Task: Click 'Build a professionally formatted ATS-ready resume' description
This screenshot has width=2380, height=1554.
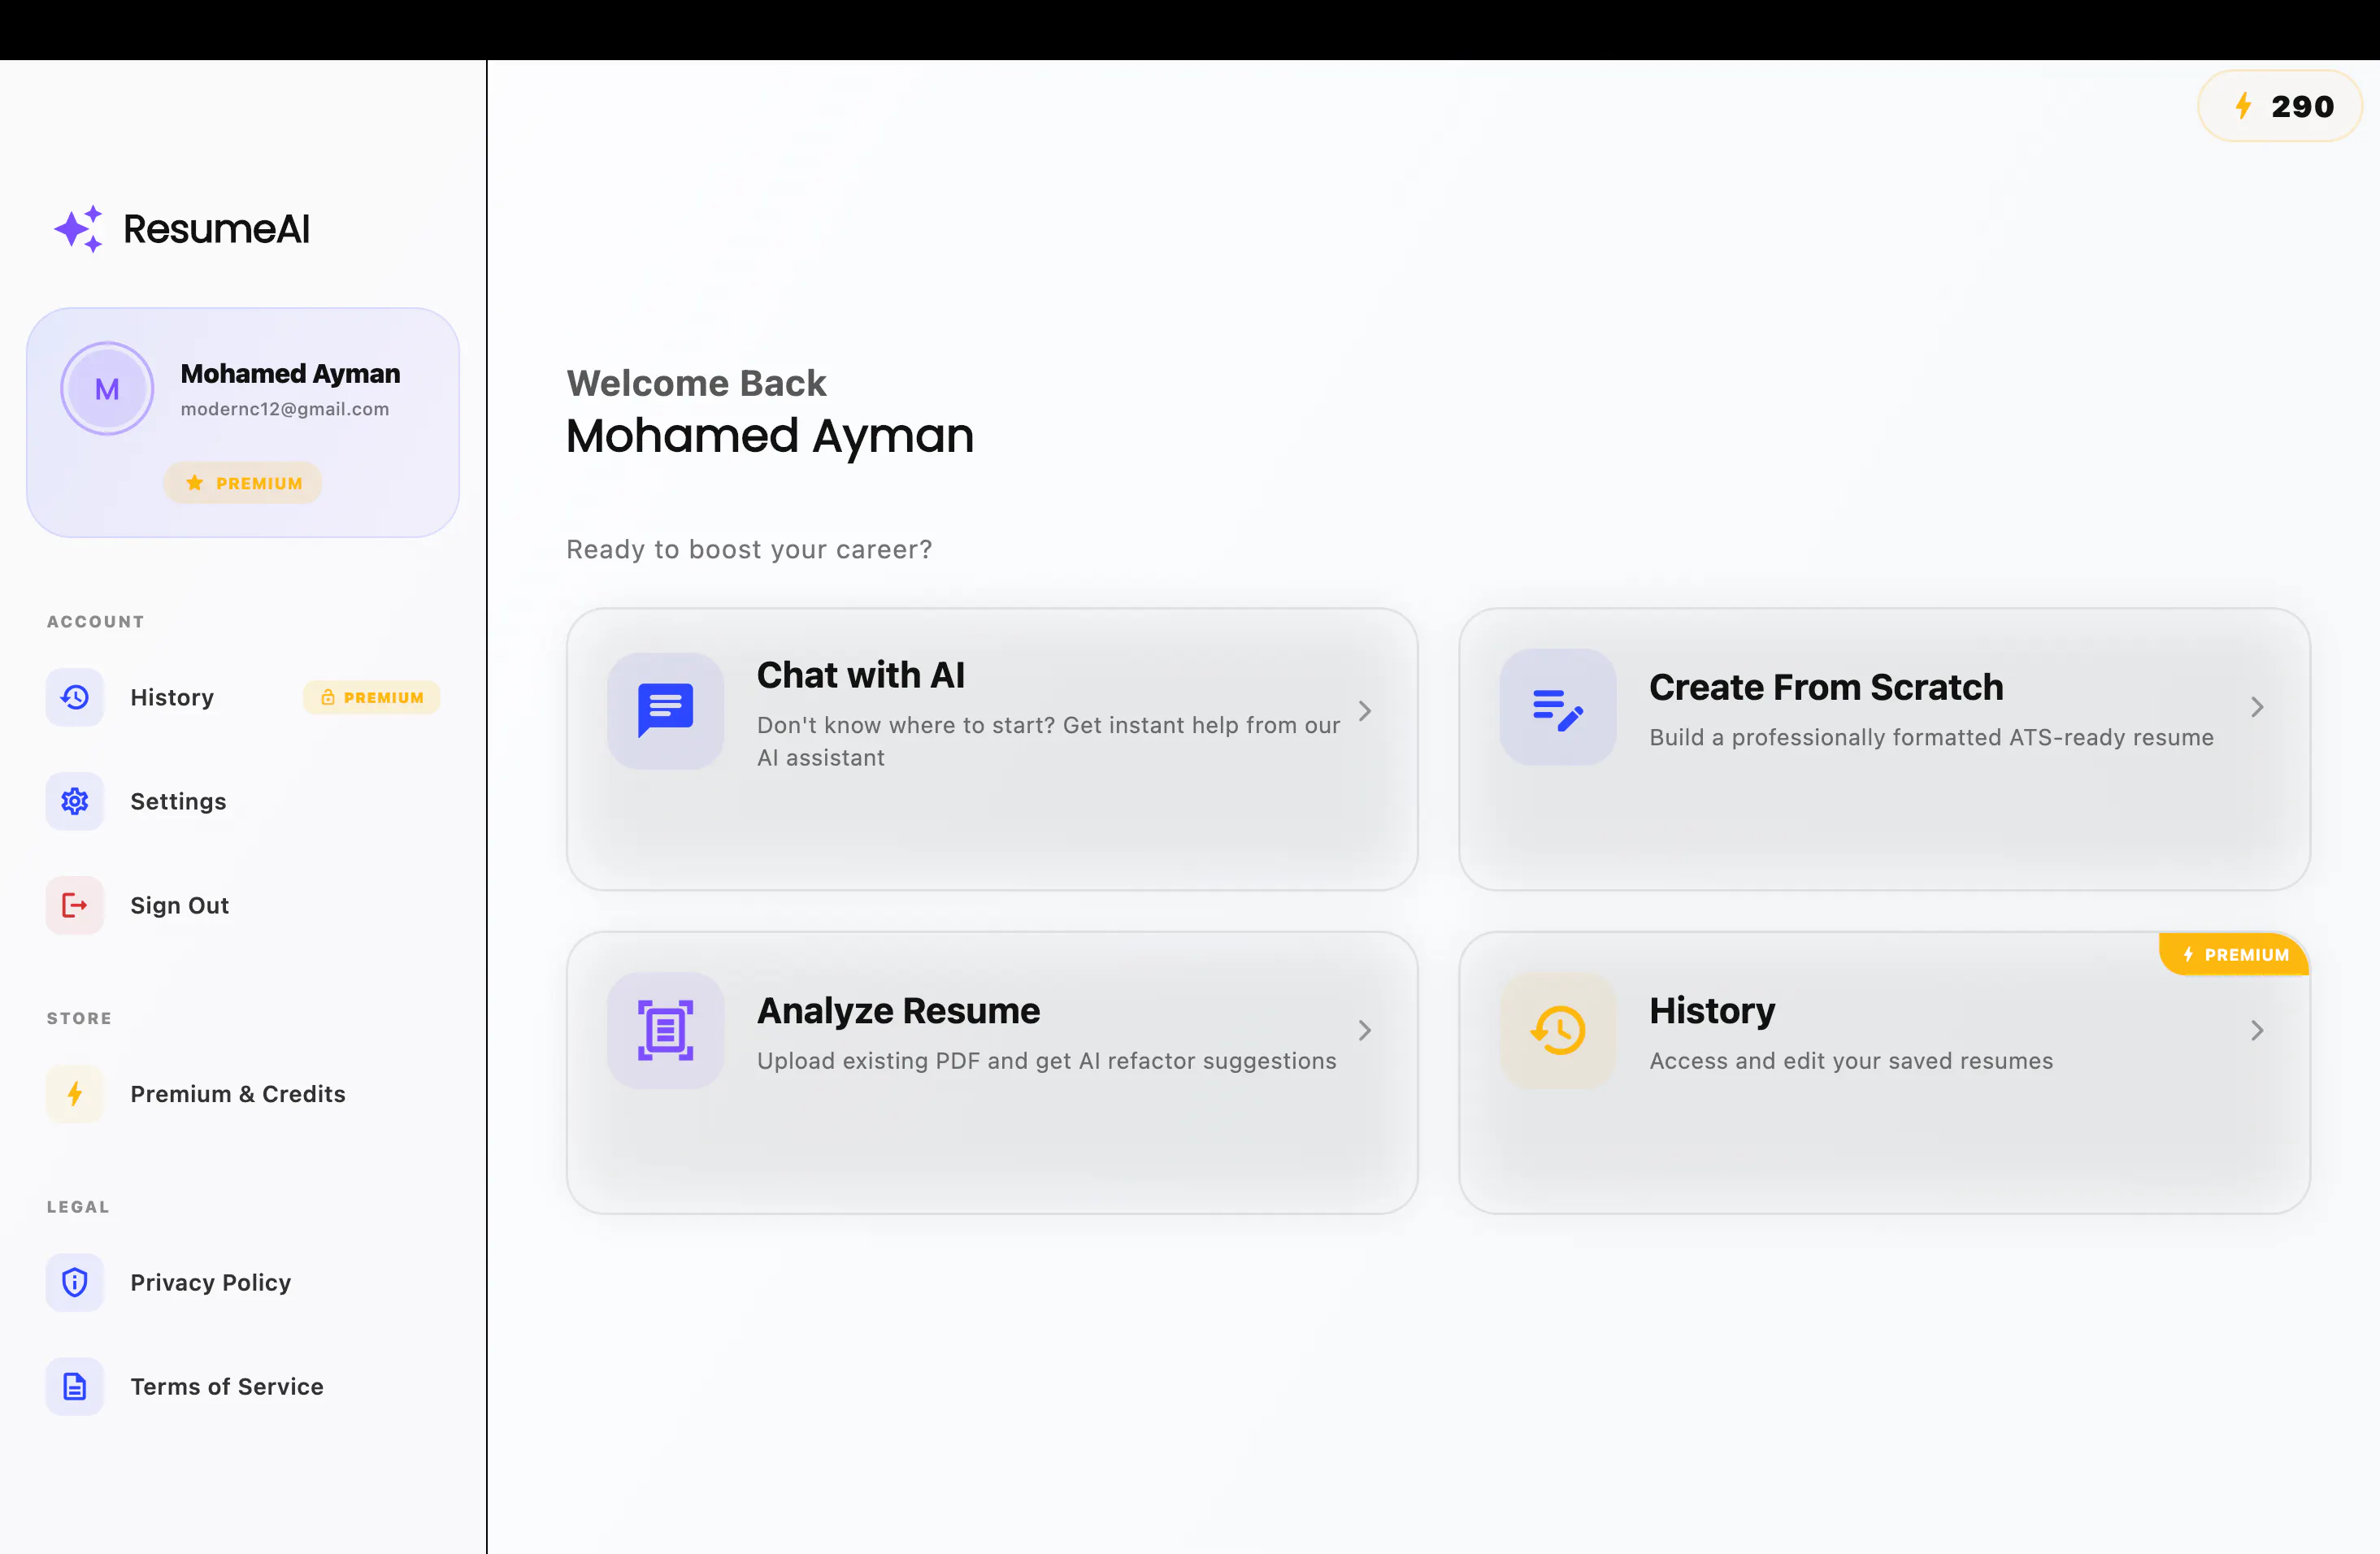Action: pos(1931,737)
